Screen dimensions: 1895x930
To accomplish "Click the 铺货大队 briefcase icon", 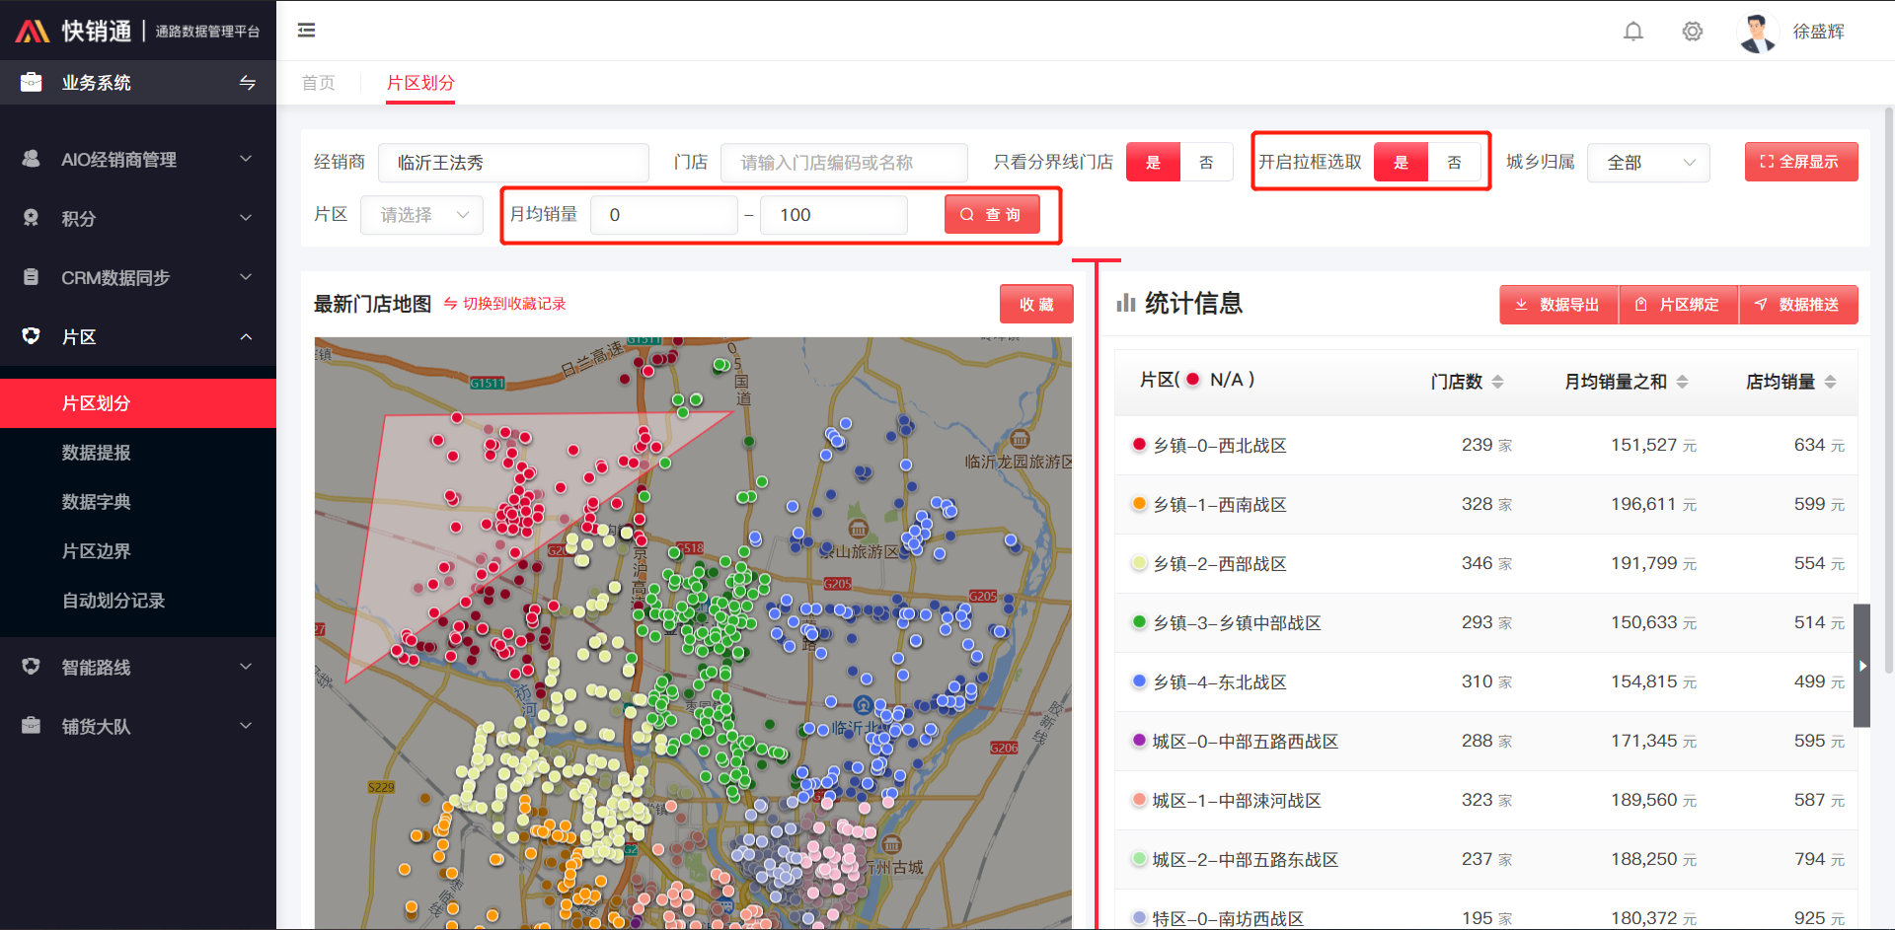I will coord(32,726).
